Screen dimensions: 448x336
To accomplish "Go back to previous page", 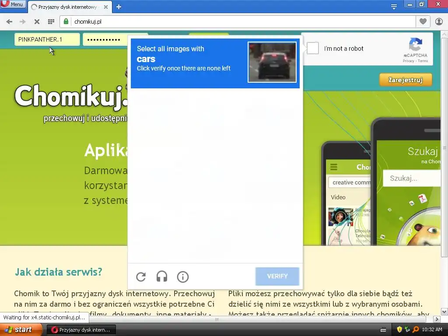I will click(9, 22).
